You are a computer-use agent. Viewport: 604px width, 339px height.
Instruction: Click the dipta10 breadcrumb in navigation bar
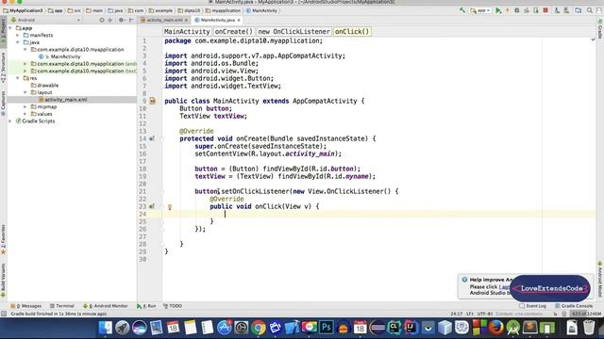189,10
